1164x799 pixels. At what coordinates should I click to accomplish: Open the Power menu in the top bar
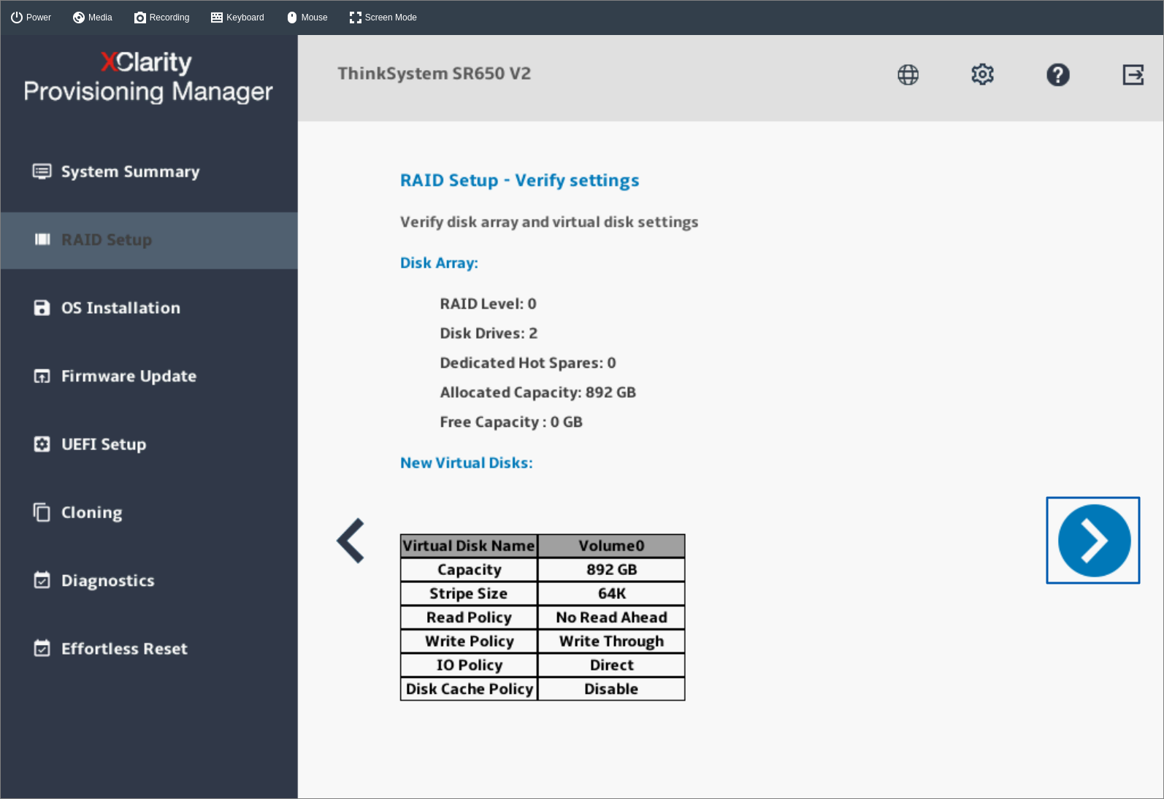tap(31, 18)
